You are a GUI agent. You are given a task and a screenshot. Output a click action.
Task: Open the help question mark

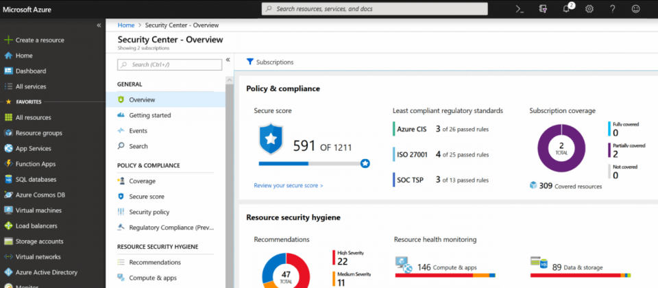(x=613, y=9)
